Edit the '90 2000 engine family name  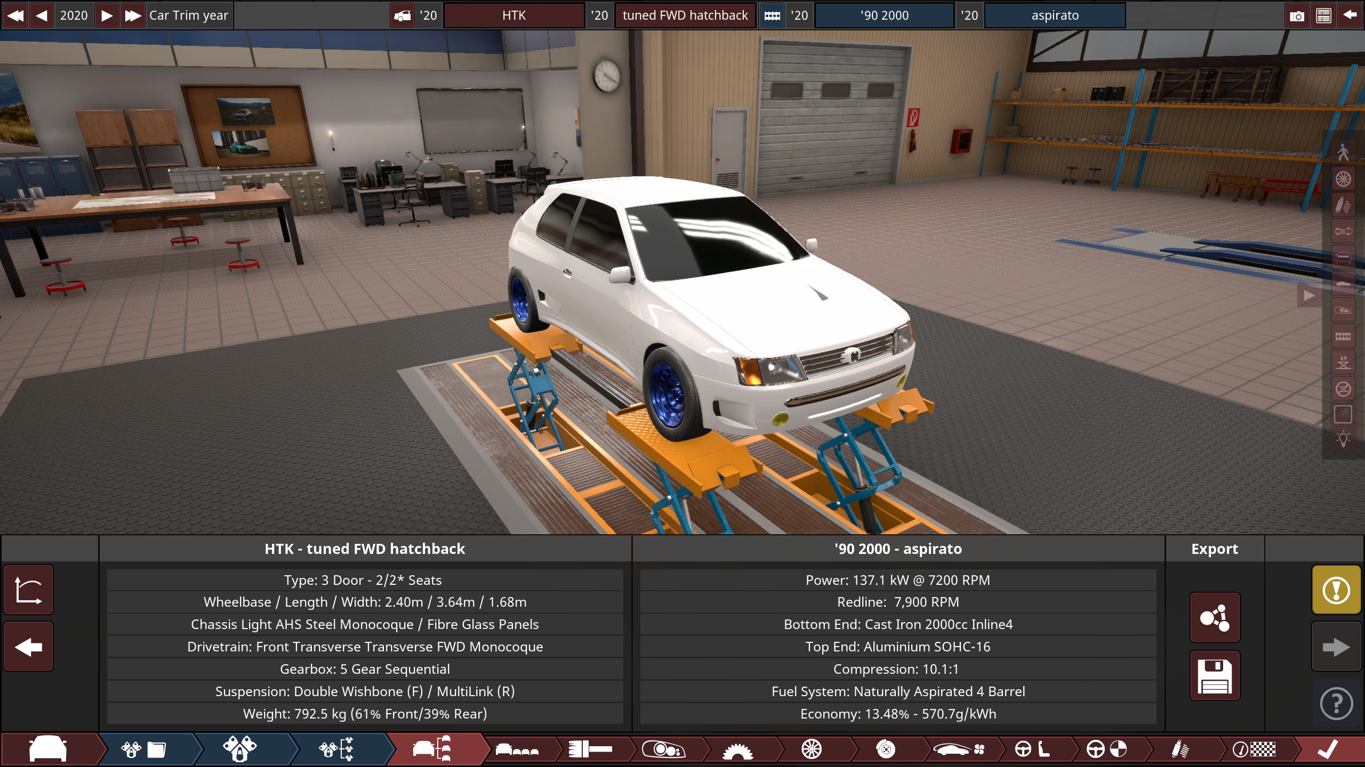(885, 15)
